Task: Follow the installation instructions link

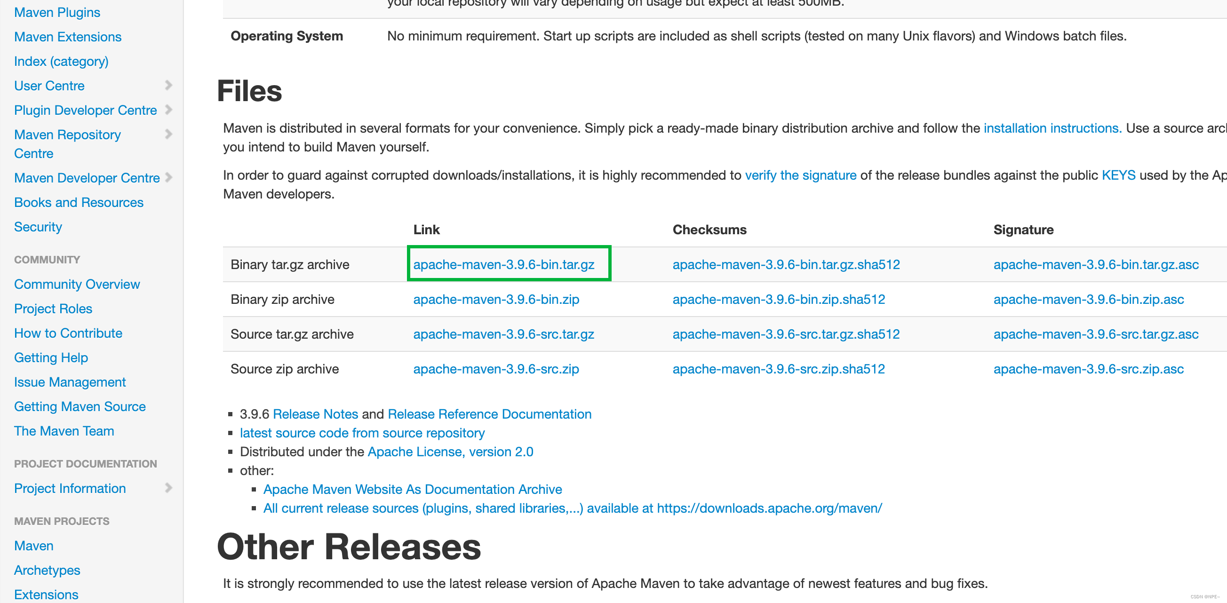Action: tap(1052, 128)
